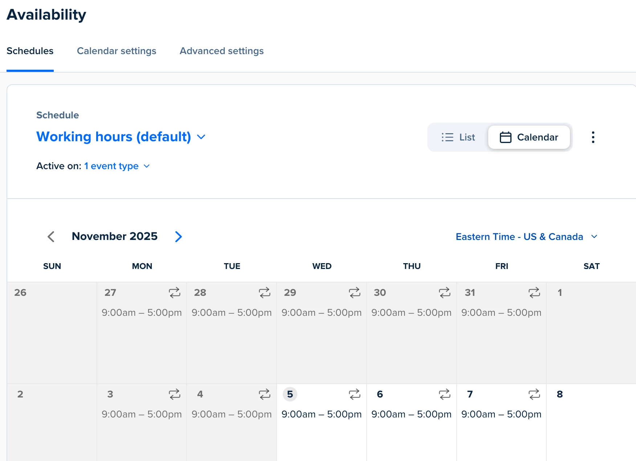Select the 9:00am – 5:00pm hours on October 28
The height and width of the screenshot is (461, 636).
click(x=232, y=313)
